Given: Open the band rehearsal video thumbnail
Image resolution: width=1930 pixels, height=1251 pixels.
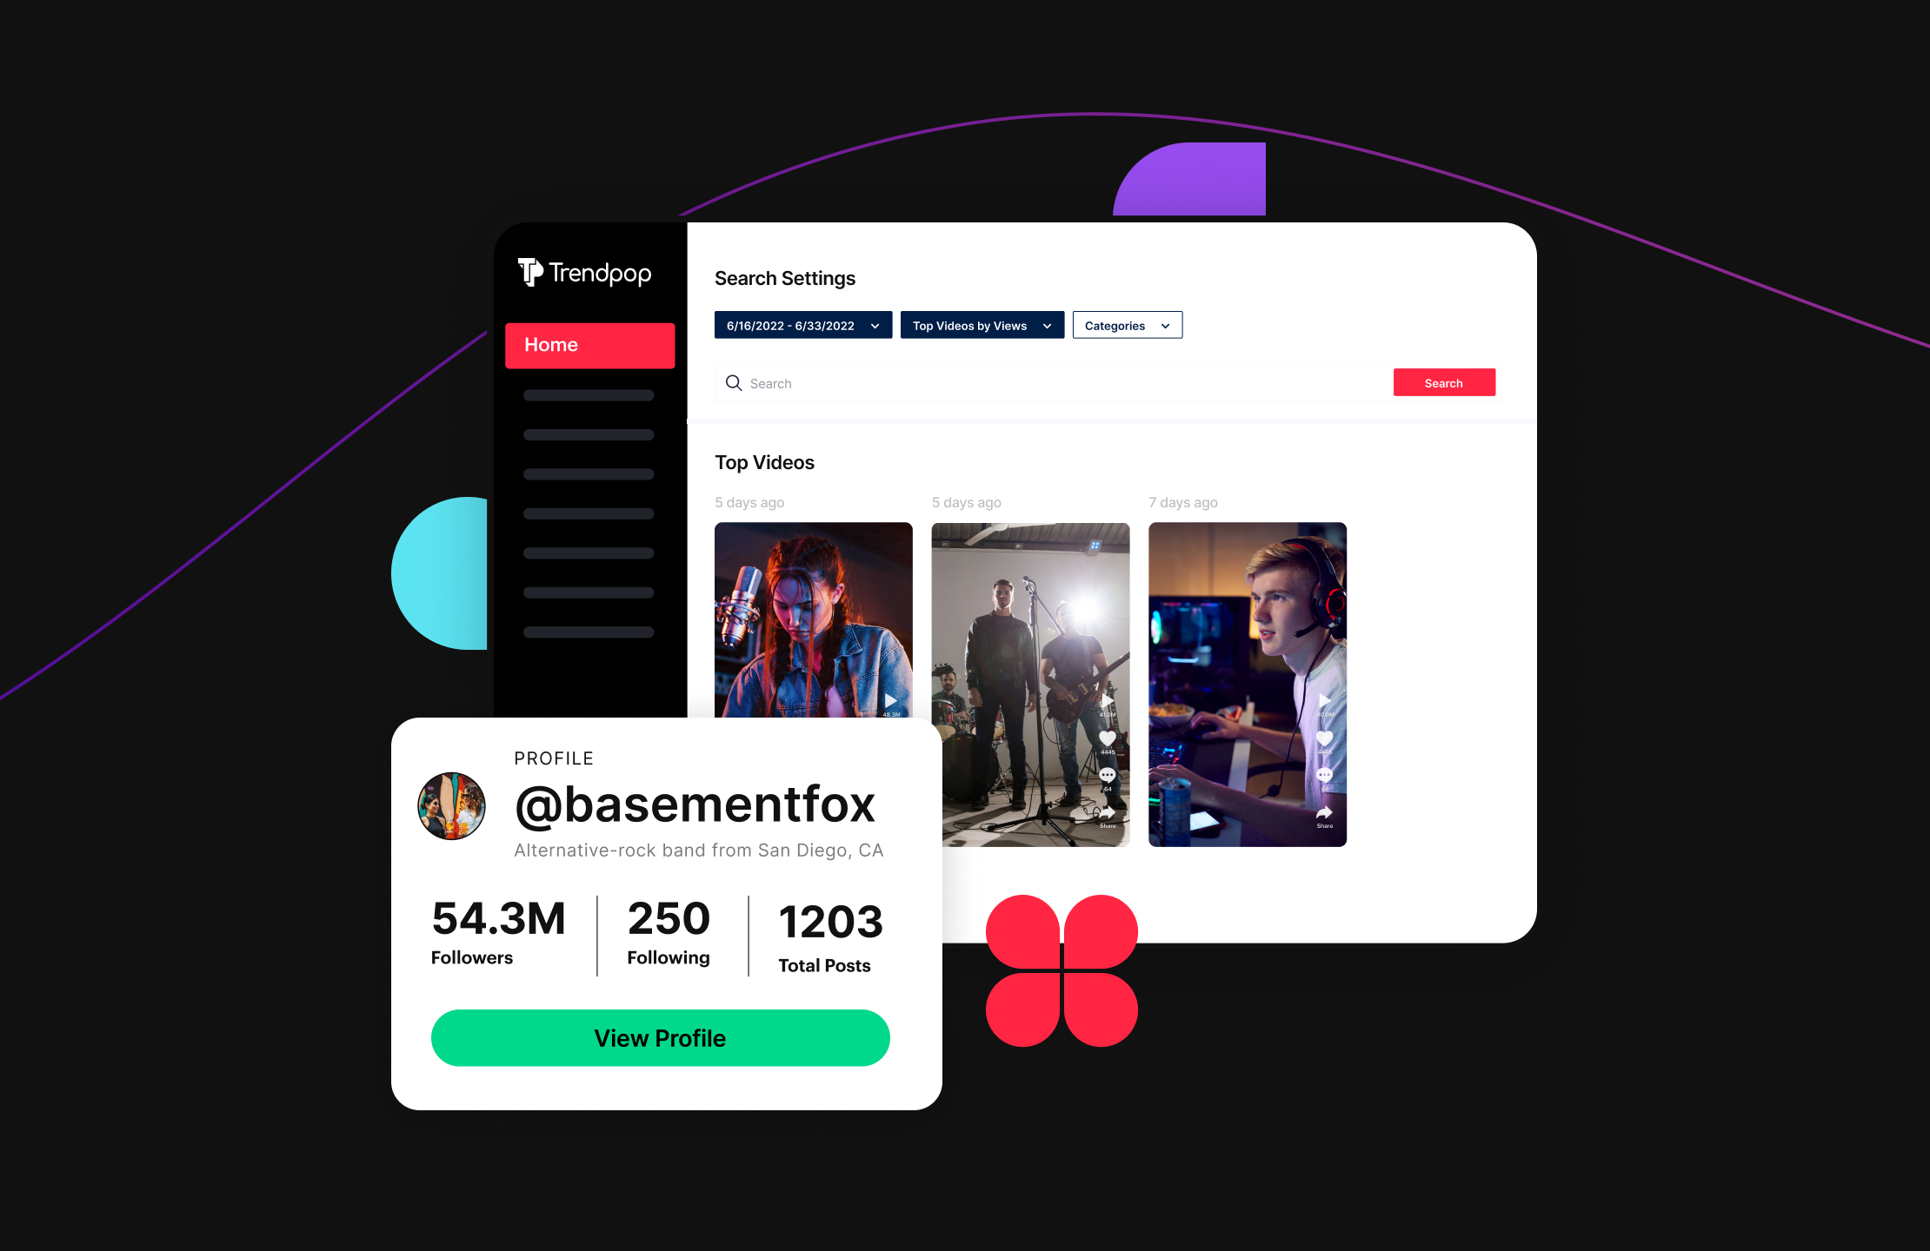Looking at the screenshot, I should (1030, 685).
